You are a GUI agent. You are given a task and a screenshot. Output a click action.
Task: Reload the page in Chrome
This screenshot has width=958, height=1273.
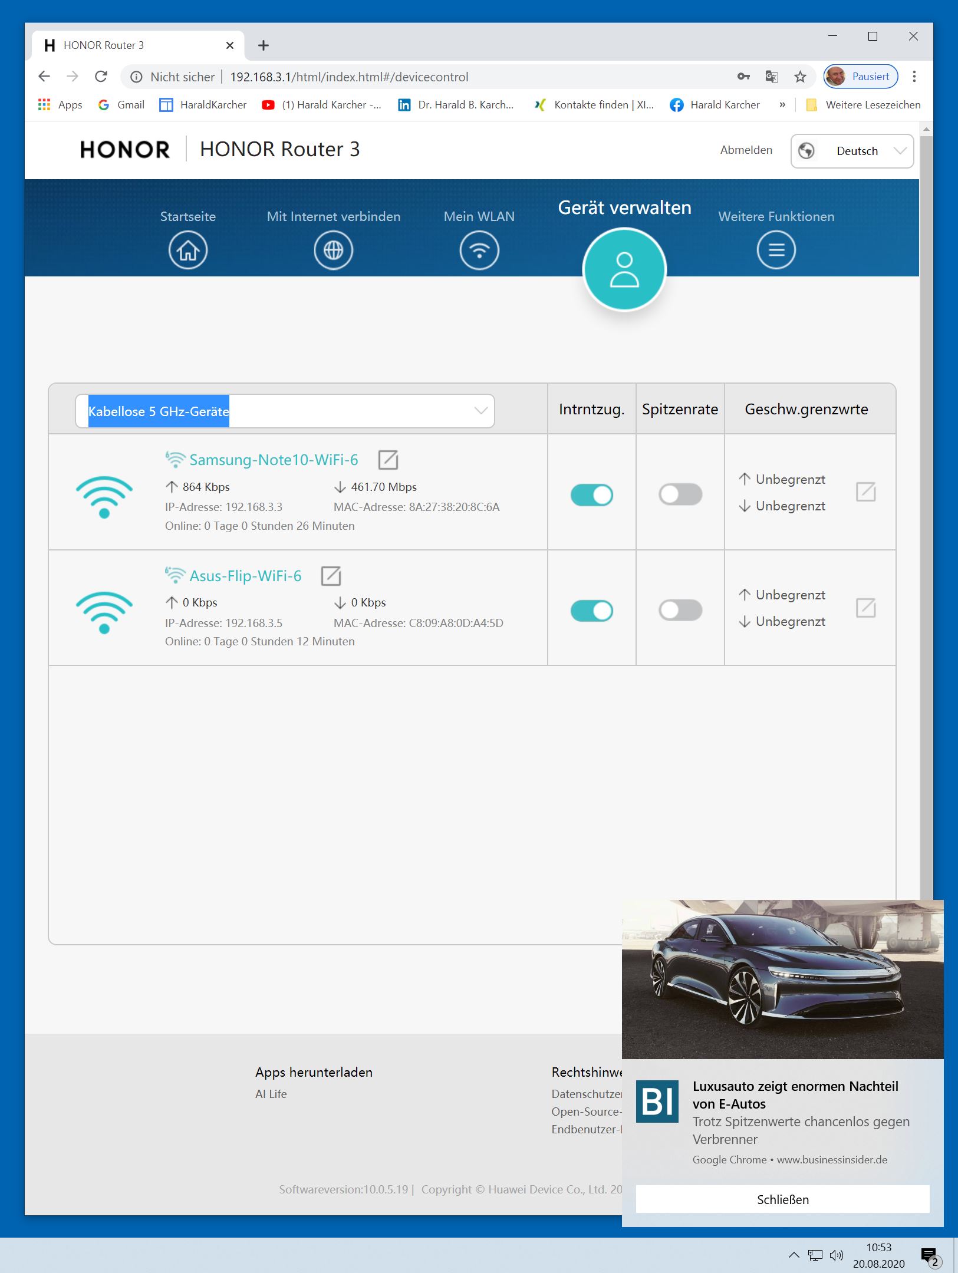[x=101, y=77]
